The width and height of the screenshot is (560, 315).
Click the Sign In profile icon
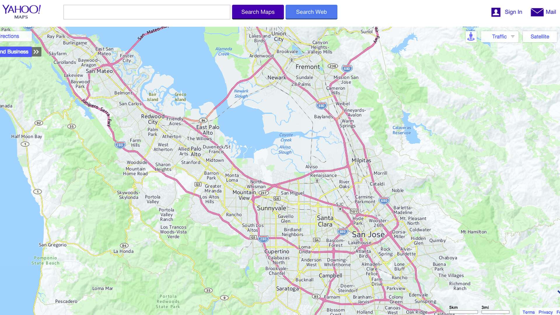click(x=496, y=12)
